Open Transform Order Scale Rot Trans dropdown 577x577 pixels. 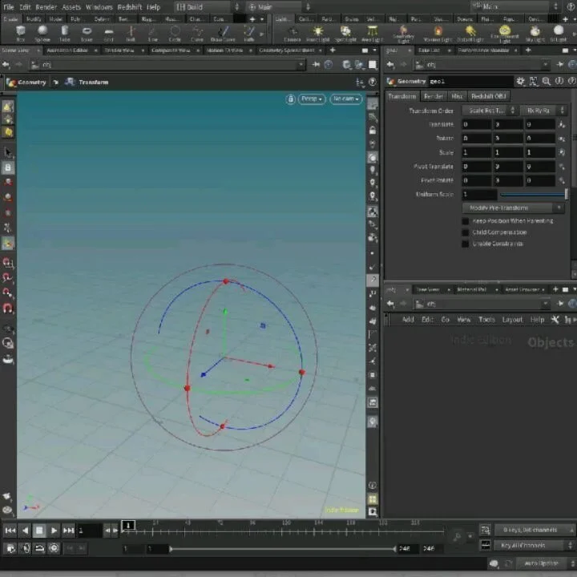pyautogui.click(x=489, y=111)
